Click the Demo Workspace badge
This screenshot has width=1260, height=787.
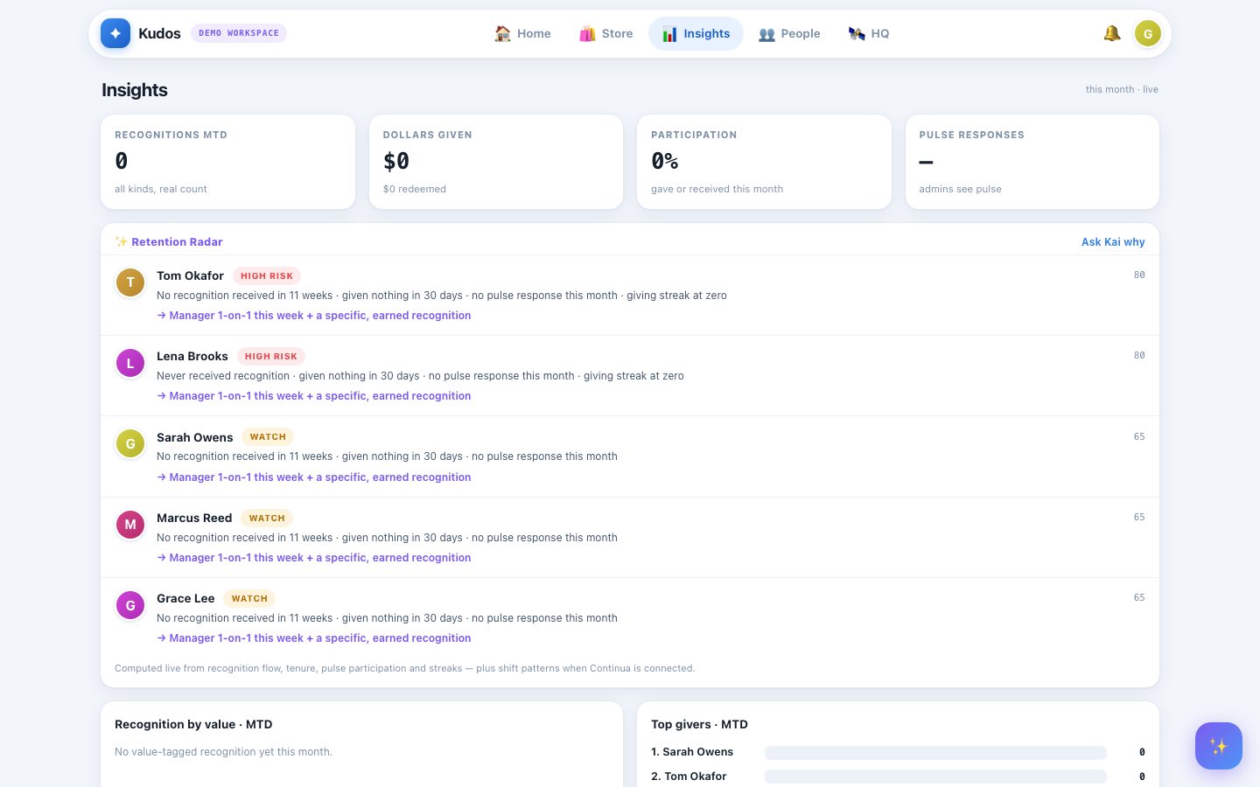(239, 33)
